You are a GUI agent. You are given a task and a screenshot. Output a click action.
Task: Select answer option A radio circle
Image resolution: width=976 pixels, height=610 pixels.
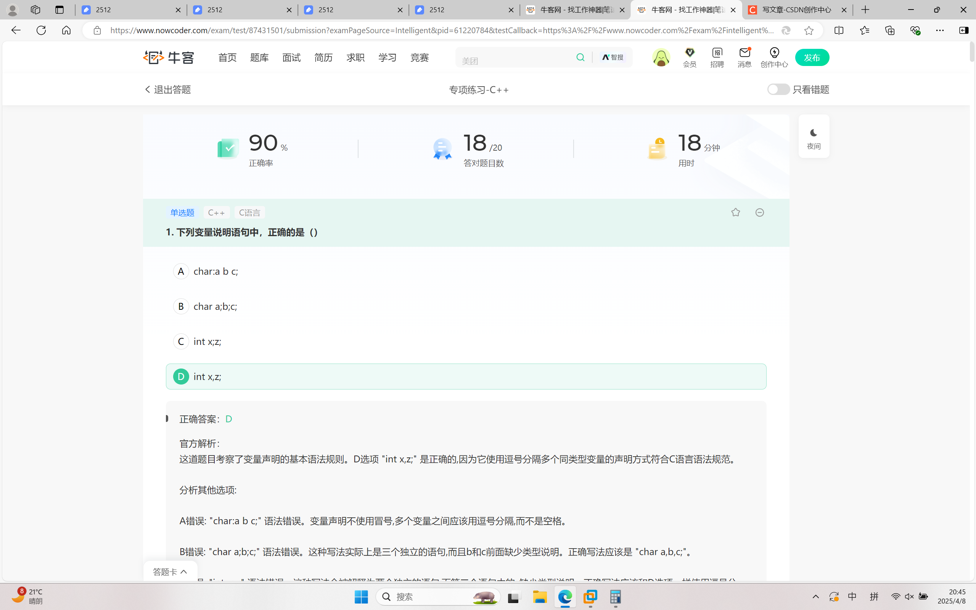[181, 271]
